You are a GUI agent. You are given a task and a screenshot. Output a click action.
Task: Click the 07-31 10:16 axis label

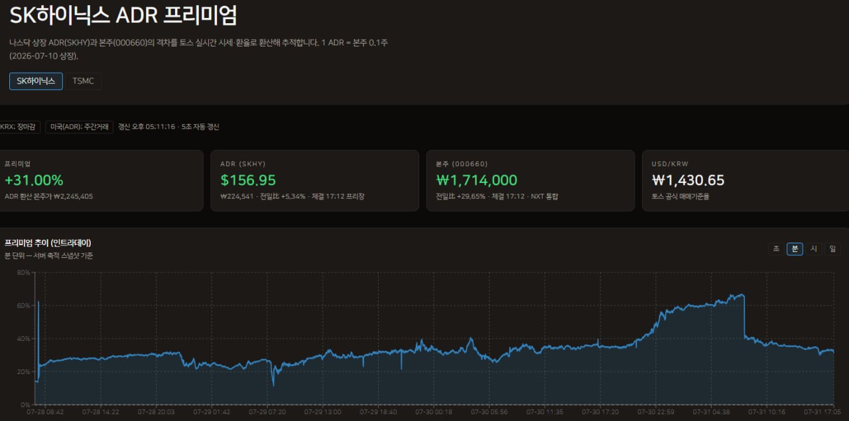[767, 412]
